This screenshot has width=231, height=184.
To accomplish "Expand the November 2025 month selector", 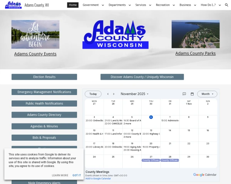I will [134, 94].
